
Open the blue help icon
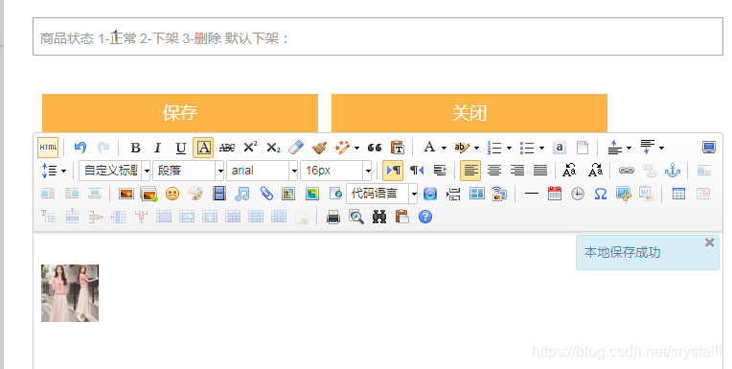click(425, 217)
